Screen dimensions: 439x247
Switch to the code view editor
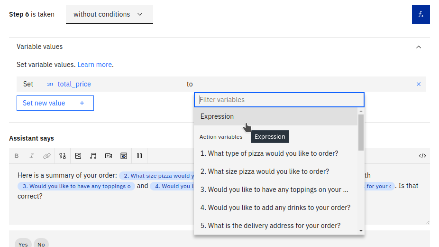422,156
